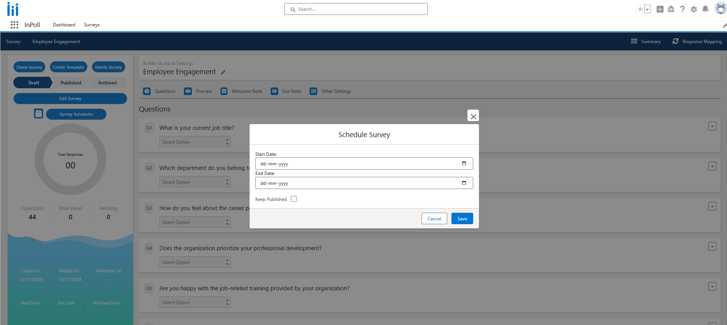
Task: Go to the Surveys nav item
Action: click(92, 25)
